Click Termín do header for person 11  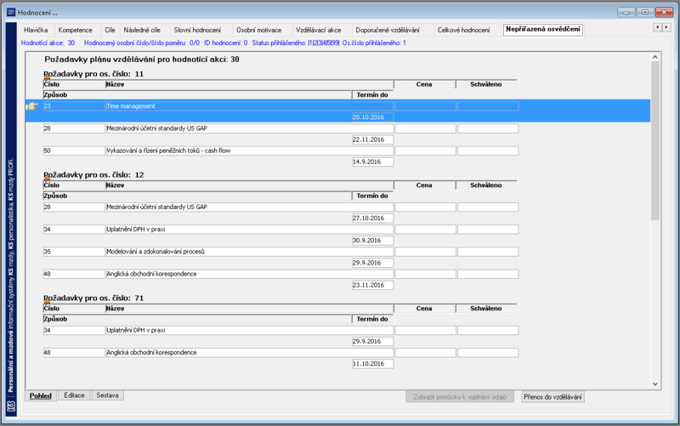(372, 94)
